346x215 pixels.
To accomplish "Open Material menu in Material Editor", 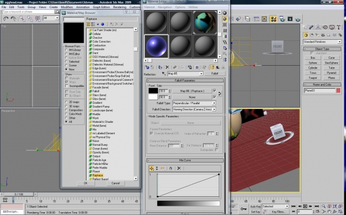I will [149, 7].
